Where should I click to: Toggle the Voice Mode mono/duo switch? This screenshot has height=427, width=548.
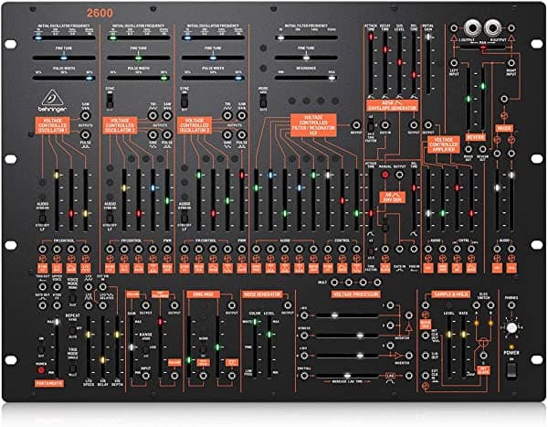(x=73, y=299)
